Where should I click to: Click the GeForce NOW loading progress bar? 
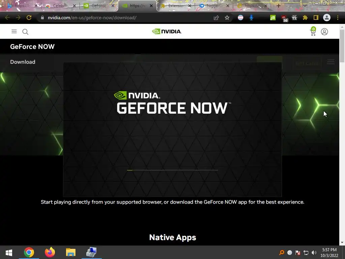(172, 170)
